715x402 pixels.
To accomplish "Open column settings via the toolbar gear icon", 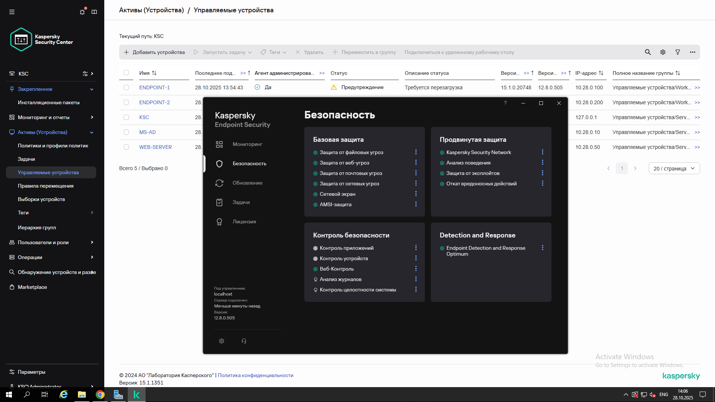I will [x=663, y=52].
